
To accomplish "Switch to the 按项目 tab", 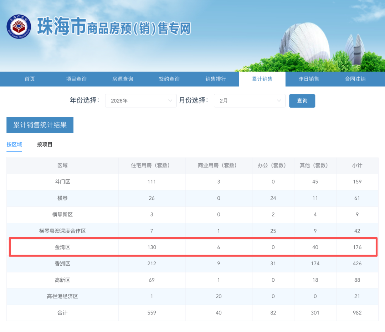I will [45, 144].
